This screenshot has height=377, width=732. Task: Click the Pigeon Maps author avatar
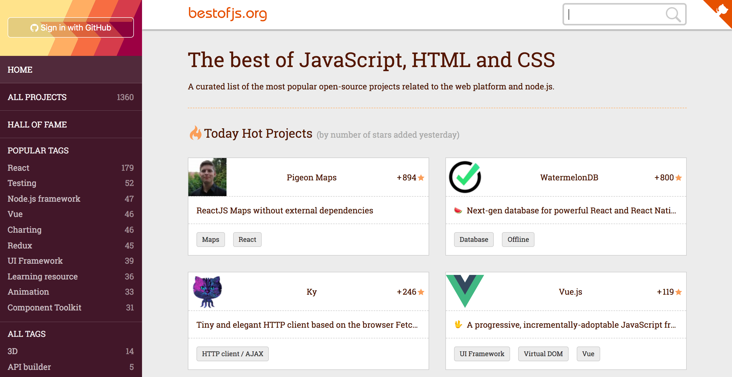[207, 177]
